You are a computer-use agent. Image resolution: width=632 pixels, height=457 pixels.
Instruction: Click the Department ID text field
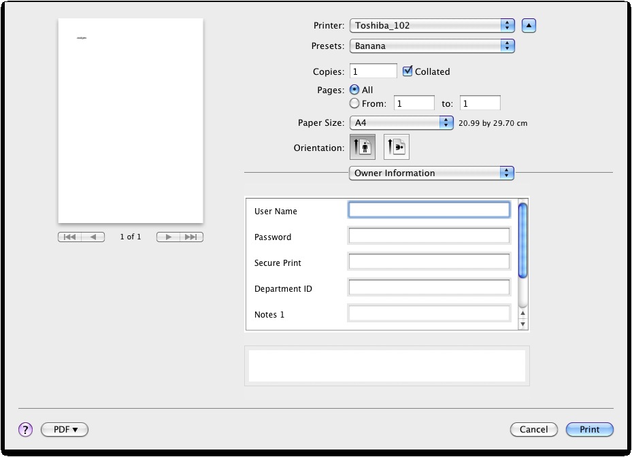[429, 288]
